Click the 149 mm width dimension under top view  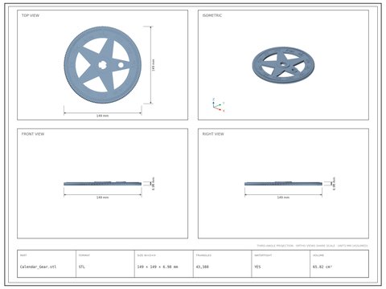point(102,116)
